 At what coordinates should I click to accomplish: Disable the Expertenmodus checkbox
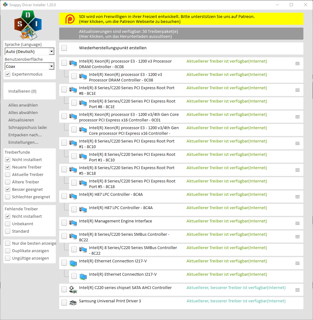coord(7,74)
